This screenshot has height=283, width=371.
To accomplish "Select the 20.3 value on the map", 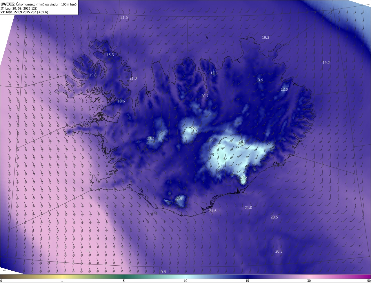I will point(279,251).
